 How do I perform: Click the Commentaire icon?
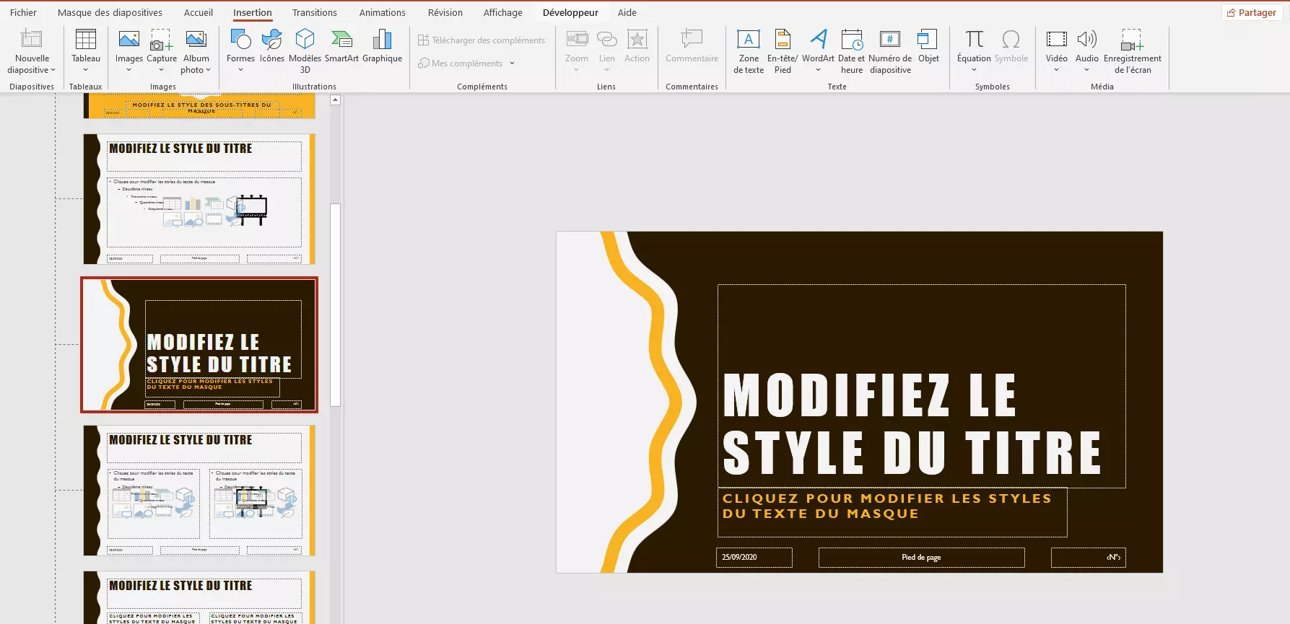(692, 39)
